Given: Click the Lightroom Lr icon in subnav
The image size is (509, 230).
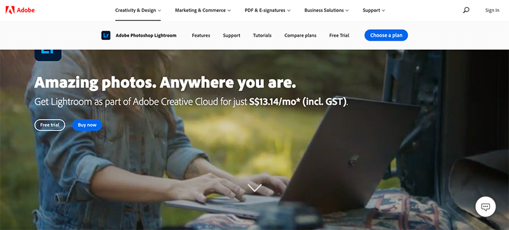Looking at the screenshot, I should [x=106, y=36].
